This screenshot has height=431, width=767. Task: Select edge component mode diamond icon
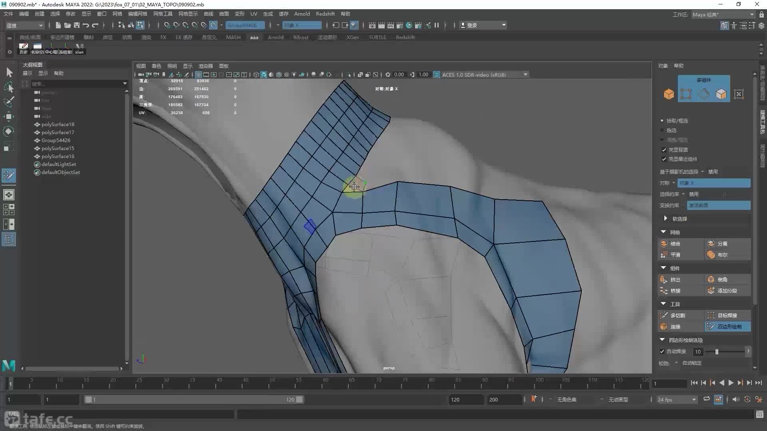coord(703,94)
